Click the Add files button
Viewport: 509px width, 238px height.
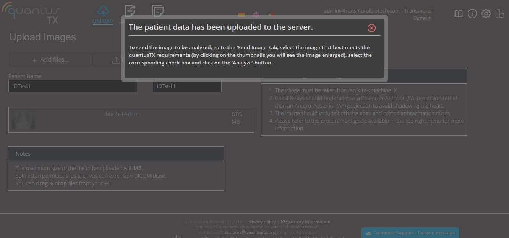point(50,60)
